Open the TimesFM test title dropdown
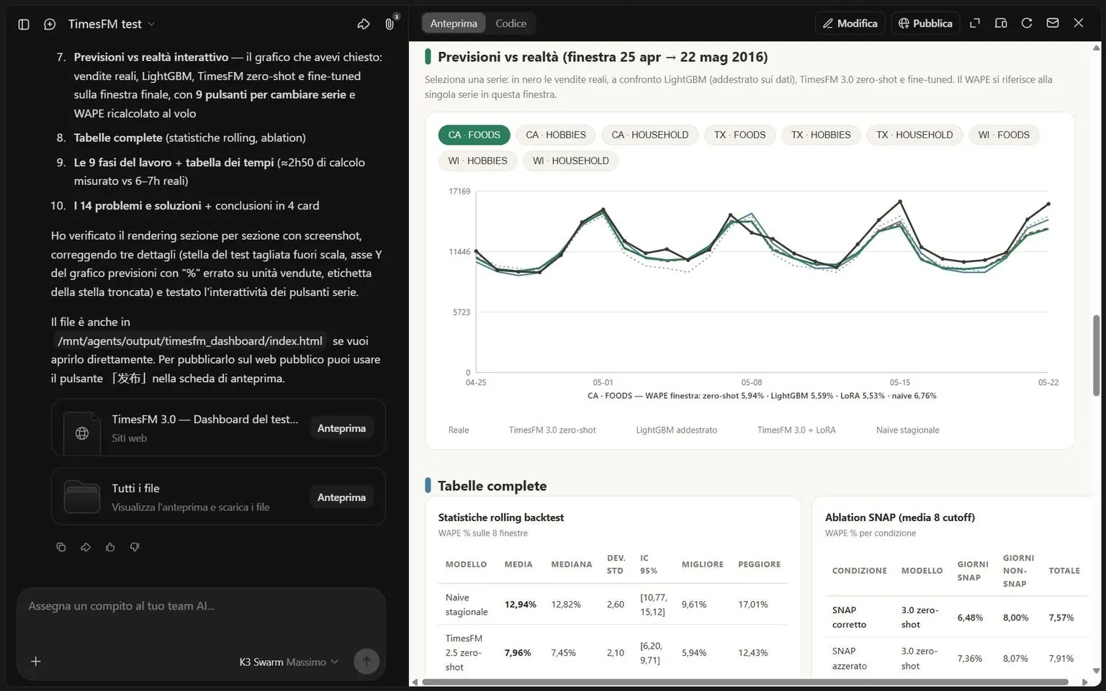 tap(112, 24)
